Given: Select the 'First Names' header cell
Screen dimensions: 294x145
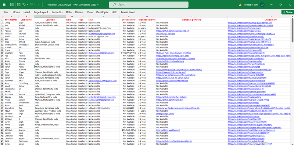Looking at the screenshot, I should tap(11, 20).
